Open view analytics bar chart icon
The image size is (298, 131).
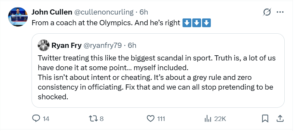coord(208,119)
